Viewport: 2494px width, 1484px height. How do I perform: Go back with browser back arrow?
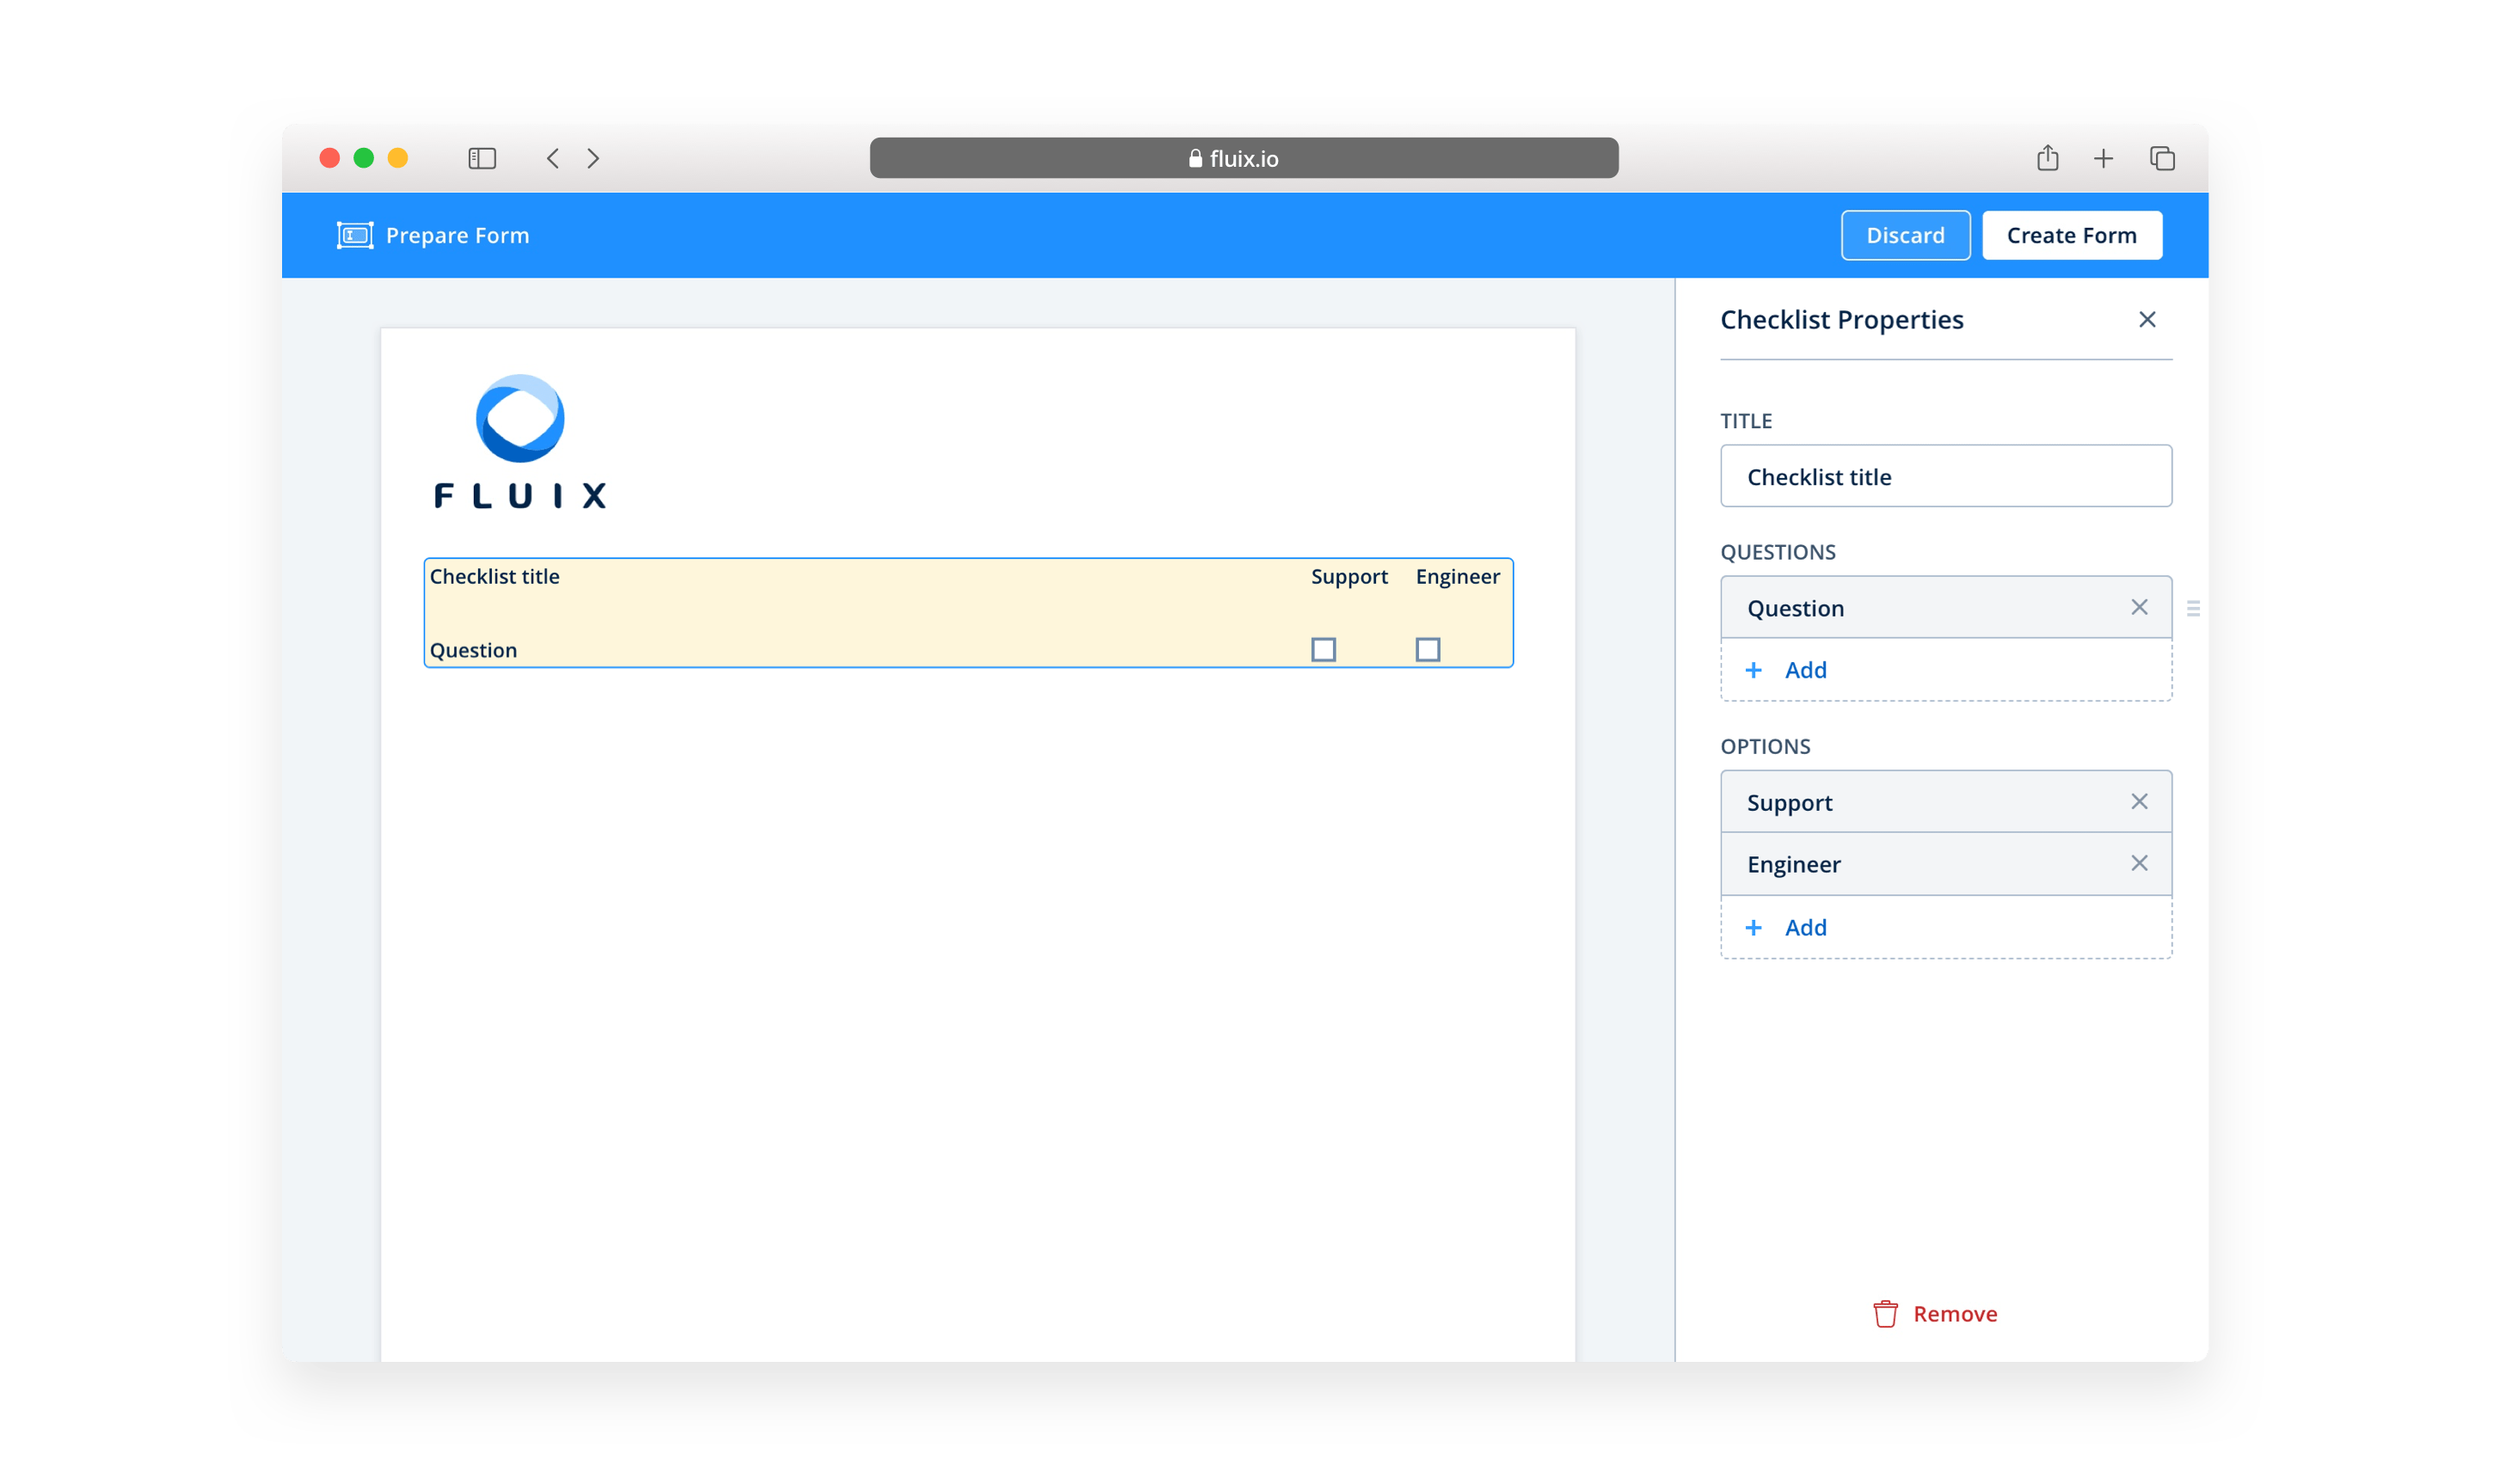[553, 158]
